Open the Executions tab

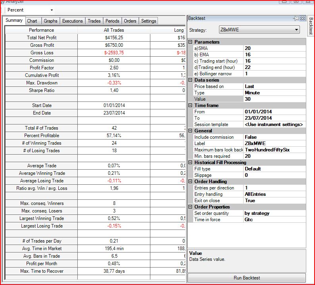pyautogui.click(x=72, y=21)
